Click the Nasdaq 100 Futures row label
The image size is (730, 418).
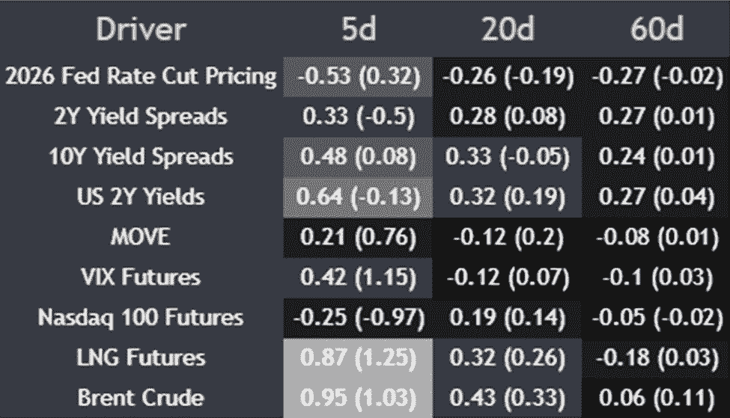[x=141, y=318]
